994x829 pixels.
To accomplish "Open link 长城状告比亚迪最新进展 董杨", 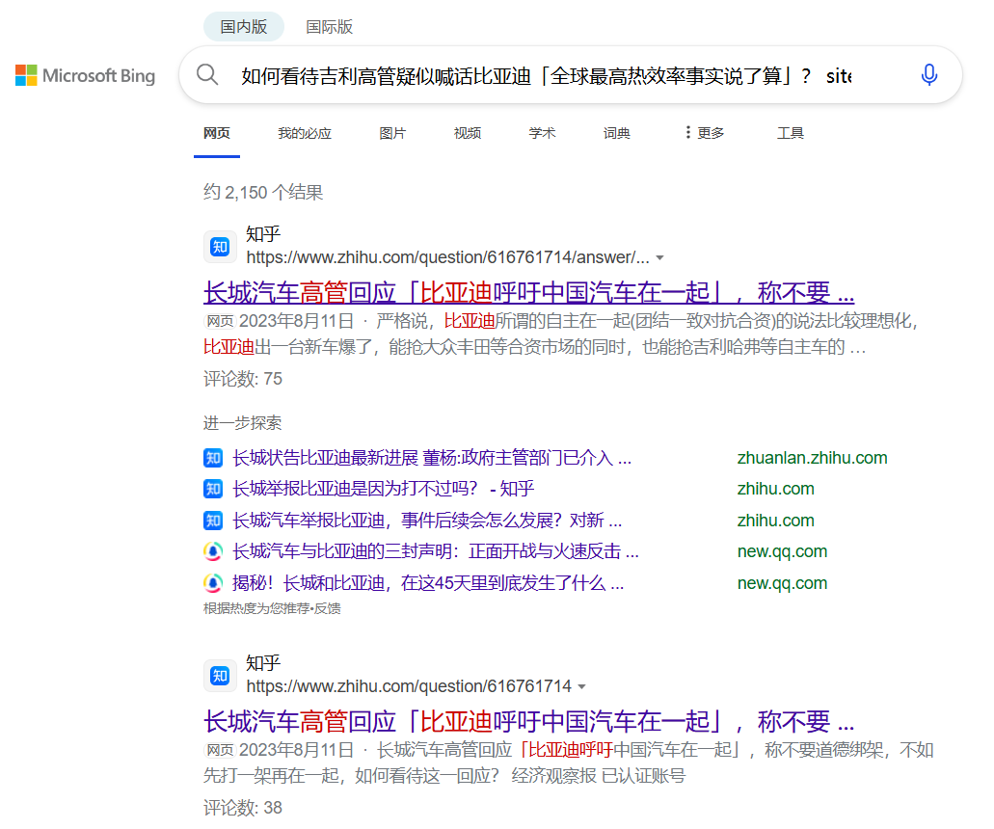I will tap(432, 458).
